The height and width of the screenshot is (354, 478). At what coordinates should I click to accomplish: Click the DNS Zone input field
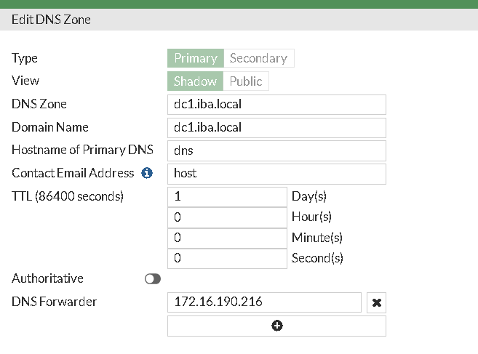276,104
